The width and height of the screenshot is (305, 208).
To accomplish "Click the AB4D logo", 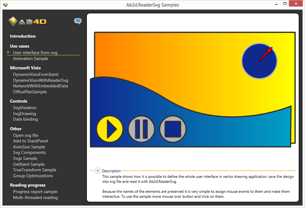I will click(x=27, y=21).
